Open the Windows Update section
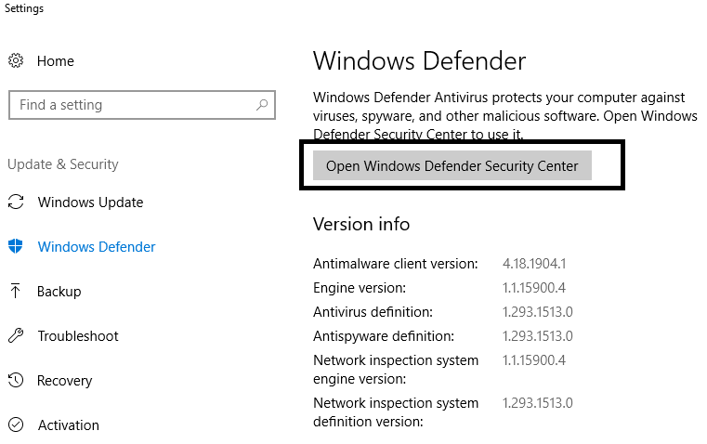This screenshot has width=707, height=444. [x=90, y=202]
